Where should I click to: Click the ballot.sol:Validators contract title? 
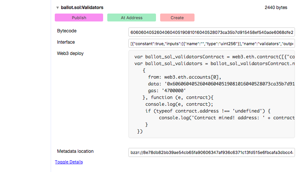pyautogui.click(x=82, y=8)
